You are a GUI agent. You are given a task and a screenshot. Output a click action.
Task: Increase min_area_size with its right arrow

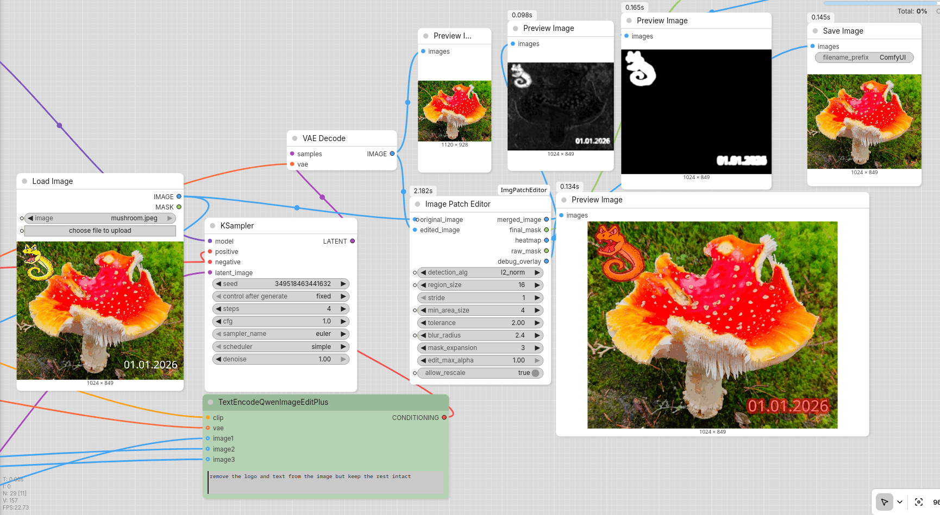coord(537,310)
